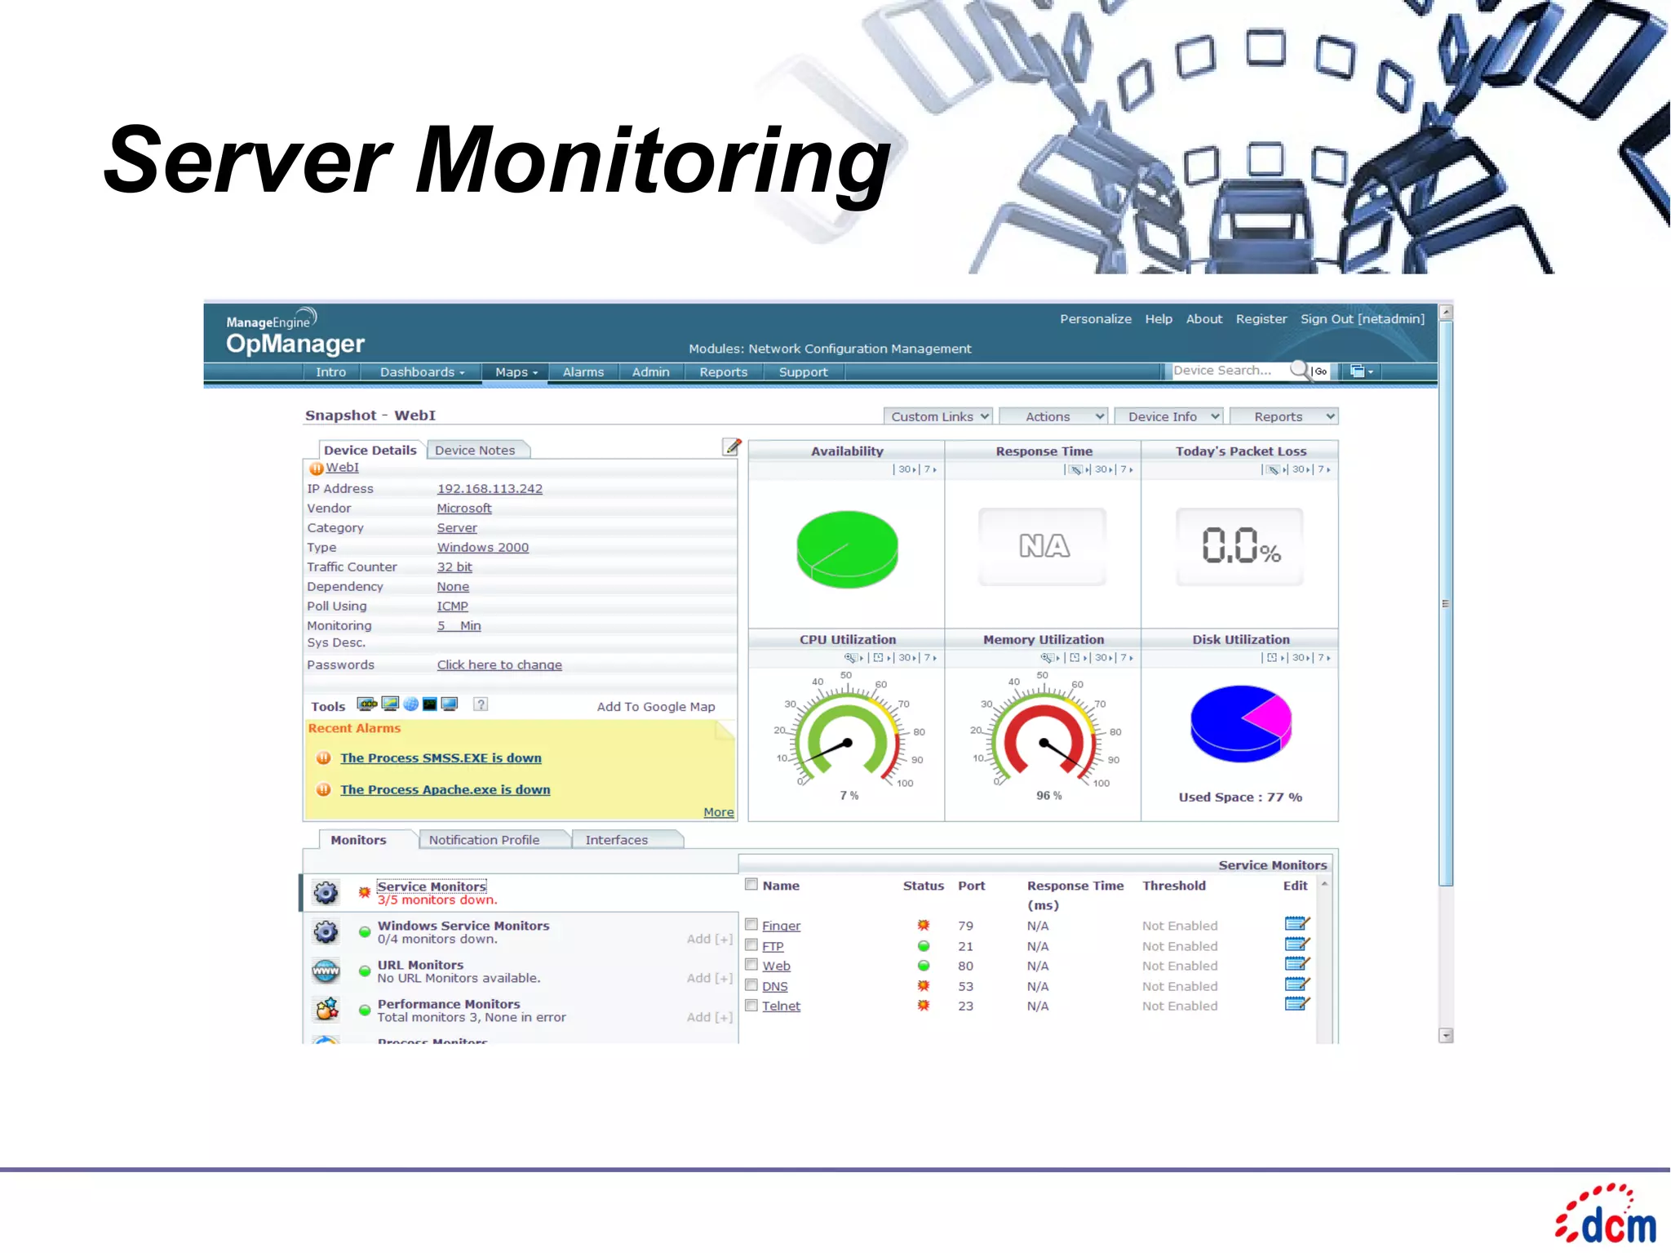The image size is (1671, 1253).
Task: Open the Actions dropdown
Action: click(1053, 416)
